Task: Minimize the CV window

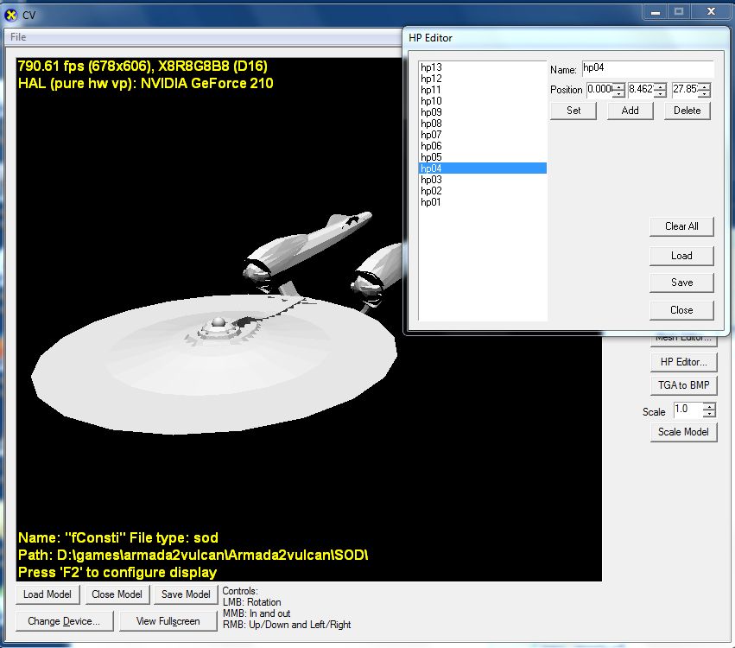Action: coord(656,12)
